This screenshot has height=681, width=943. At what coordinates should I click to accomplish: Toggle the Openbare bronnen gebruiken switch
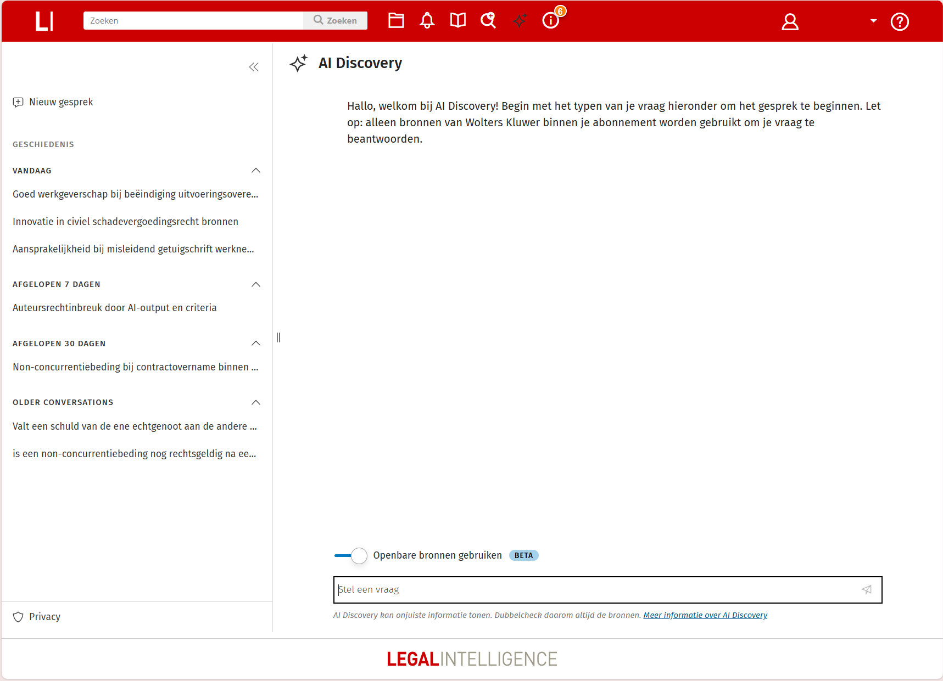[351, 555]
